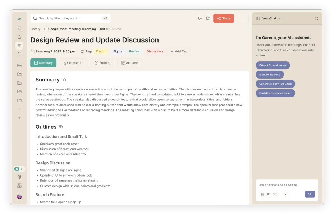
Task: Select the Figma tag
Action: [x=118, y=51]
